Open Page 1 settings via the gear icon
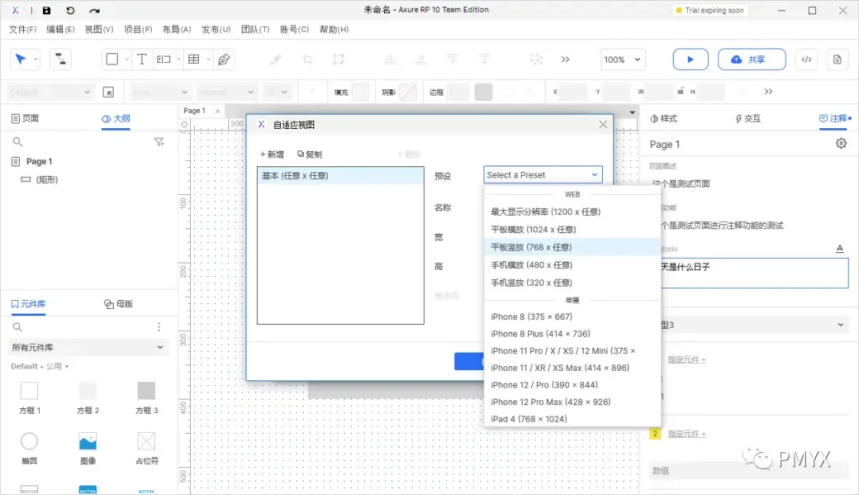The image size is (859, 495). tap(841, 144)
